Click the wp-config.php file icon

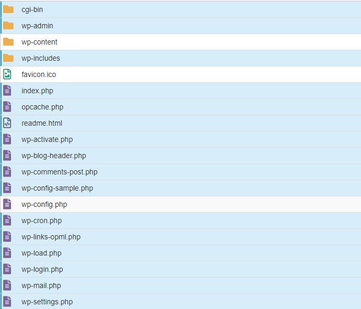[7, 204]
